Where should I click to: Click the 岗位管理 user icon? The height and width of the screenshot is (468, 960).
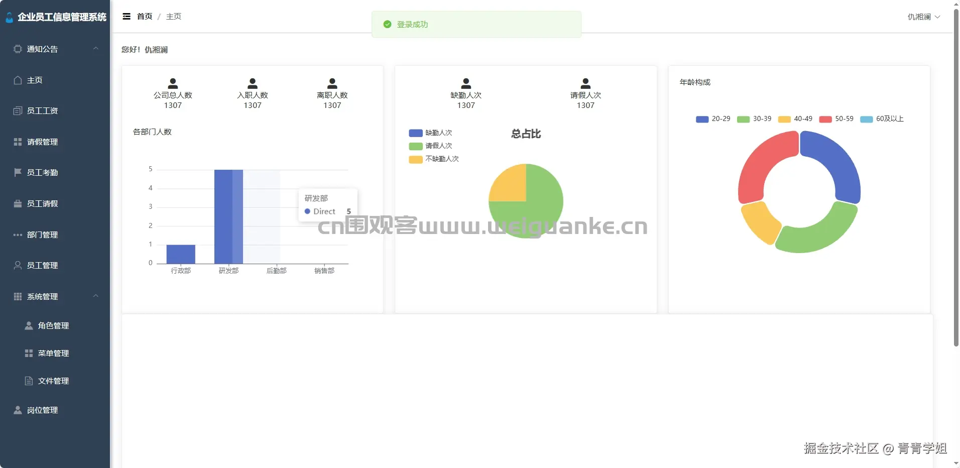coord(18,410)
